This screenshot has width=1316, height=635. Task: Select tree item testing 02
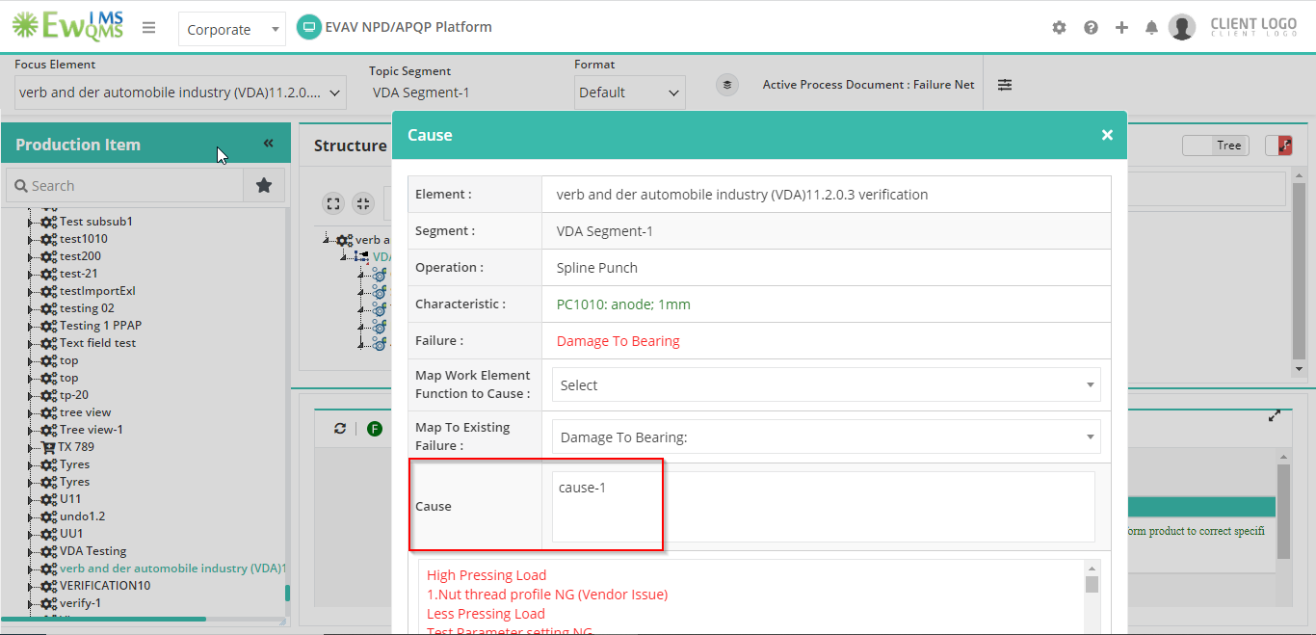coord(87,308)
